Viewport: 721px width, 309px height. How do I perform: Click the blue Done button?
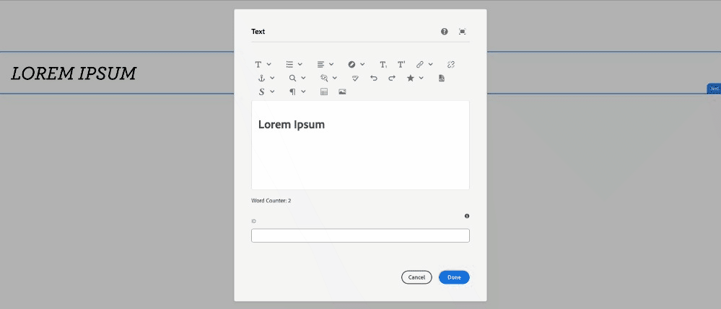[454, 277]
